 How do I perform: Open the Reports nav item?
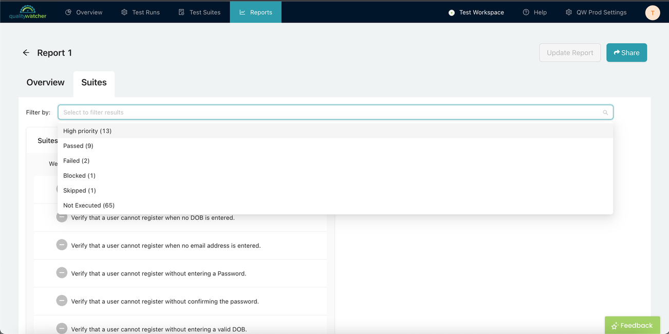pos(256,12)
